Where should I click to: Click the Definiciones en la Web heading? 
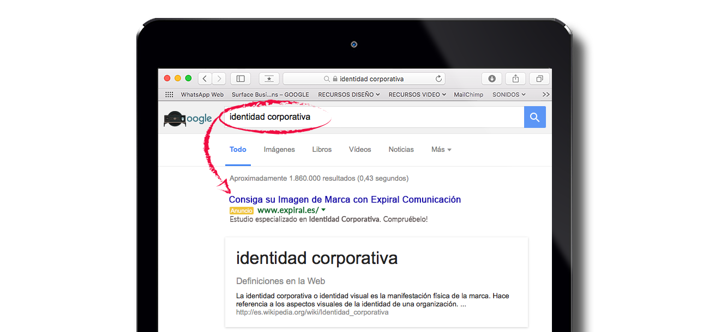pyautogui.click(x=280, y=281)
